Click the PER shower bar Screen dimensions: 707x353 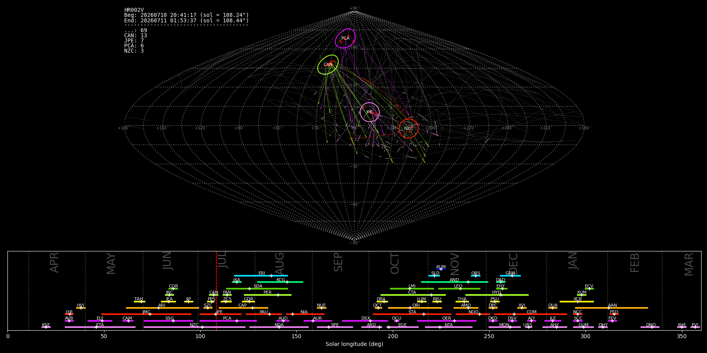click(x=267, y=295)
